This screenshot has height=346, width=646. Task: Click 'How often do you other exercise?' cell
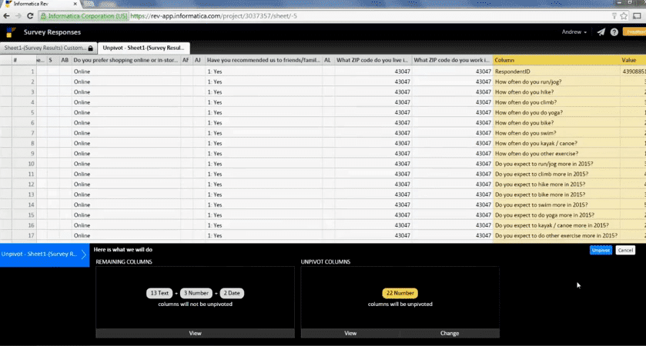click(556, 154)
